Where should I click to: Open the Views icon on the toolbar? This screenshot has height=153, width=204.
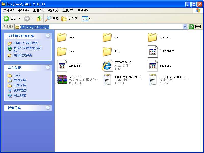point(85,19)
